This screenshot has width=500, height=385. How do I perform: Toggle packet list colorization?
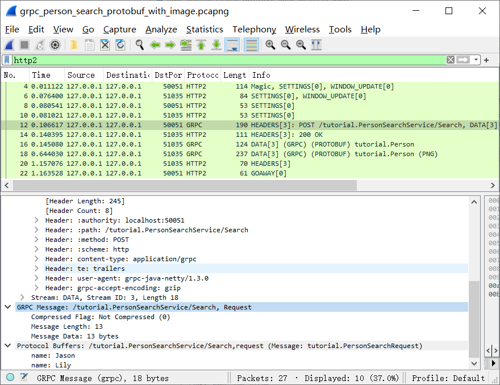(x=250, y=45)
